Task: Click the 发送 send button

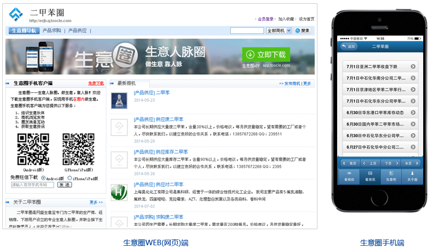Action: click(65, 185)
